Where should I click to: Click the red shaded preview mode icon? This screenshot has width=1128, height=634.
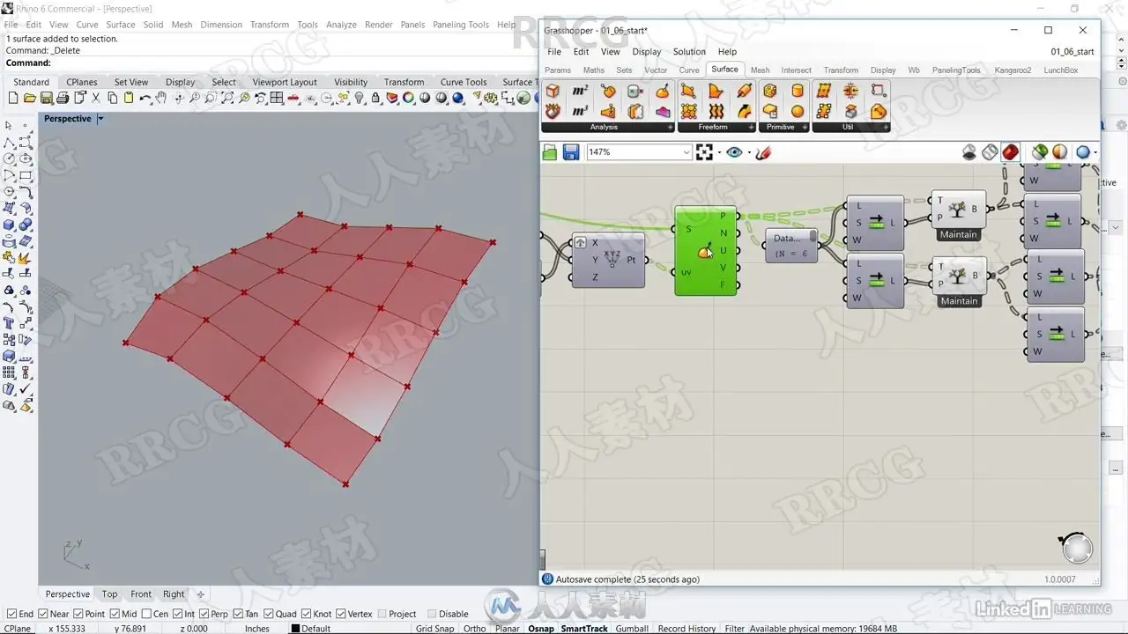[1011, 152]
